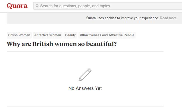182x107 pixels.
Task: Focus the search questions, people, and topics field
Action: [x=107, y=6]
